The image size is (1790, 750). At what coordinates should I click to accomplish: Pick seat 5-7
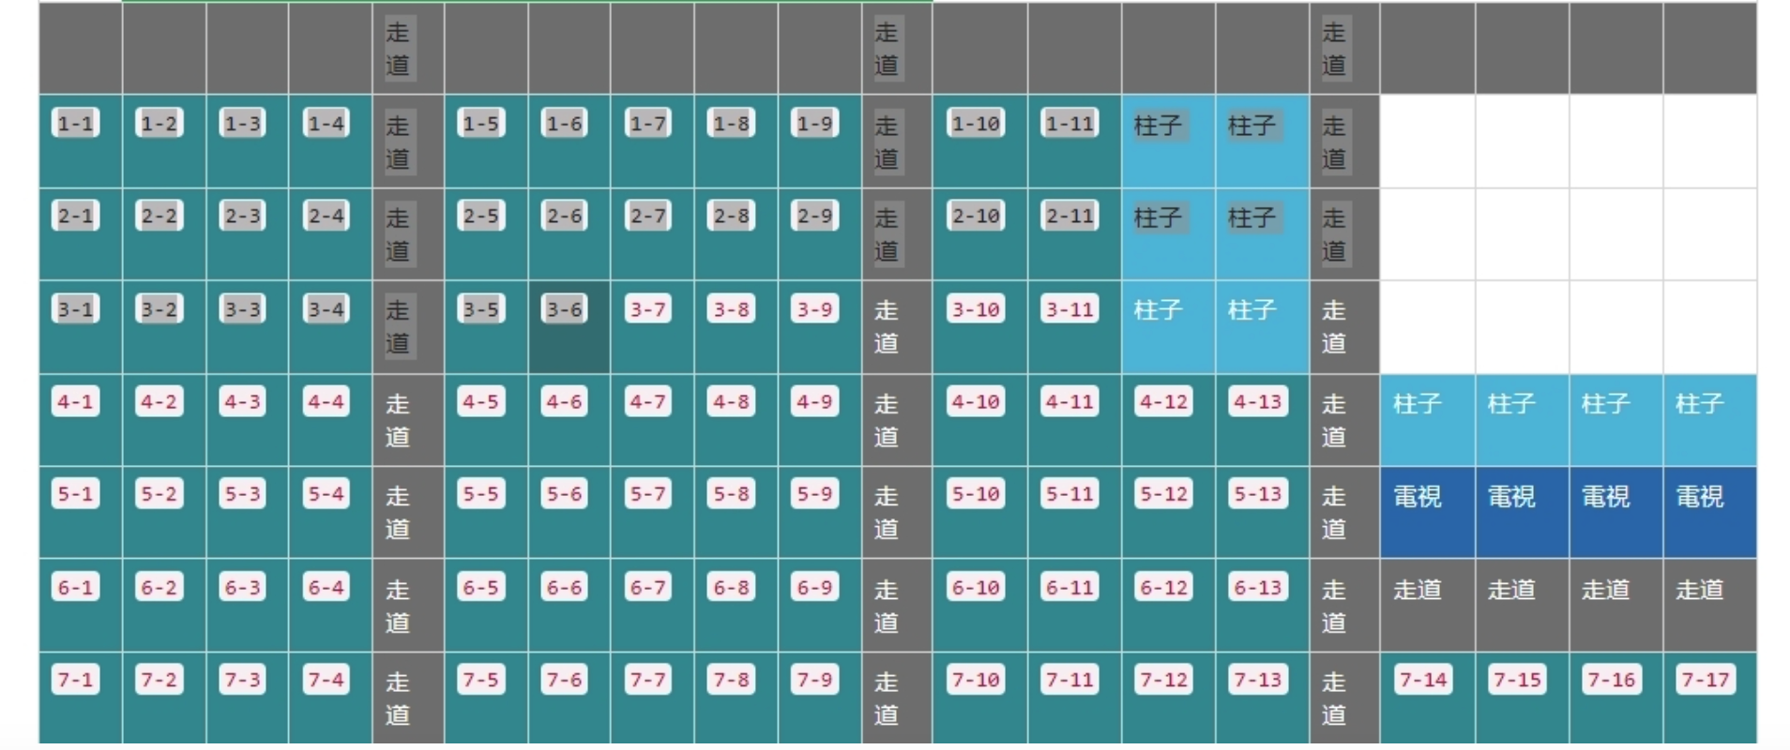(x=647, y=494)
